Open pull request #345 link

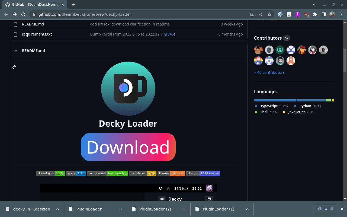[169, 34]
